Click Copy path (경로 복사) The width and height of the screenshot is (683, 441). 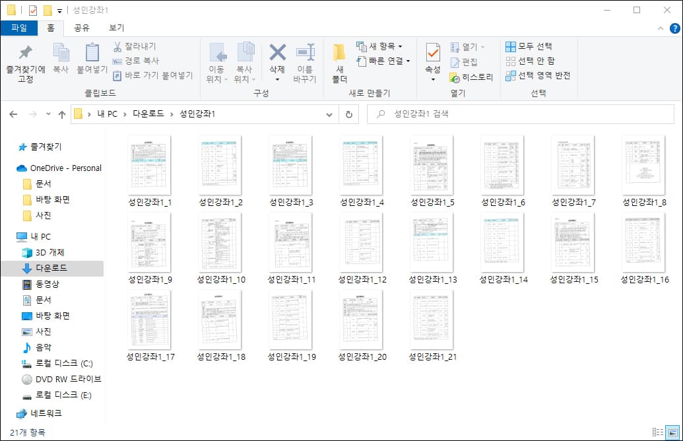pyautogui.click(x=135, y=61)
